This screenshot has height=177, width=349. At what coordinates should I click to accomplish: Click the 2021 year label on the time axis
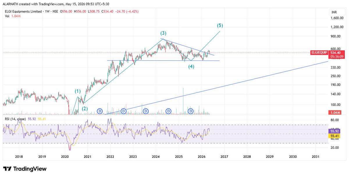coord(87,156)
